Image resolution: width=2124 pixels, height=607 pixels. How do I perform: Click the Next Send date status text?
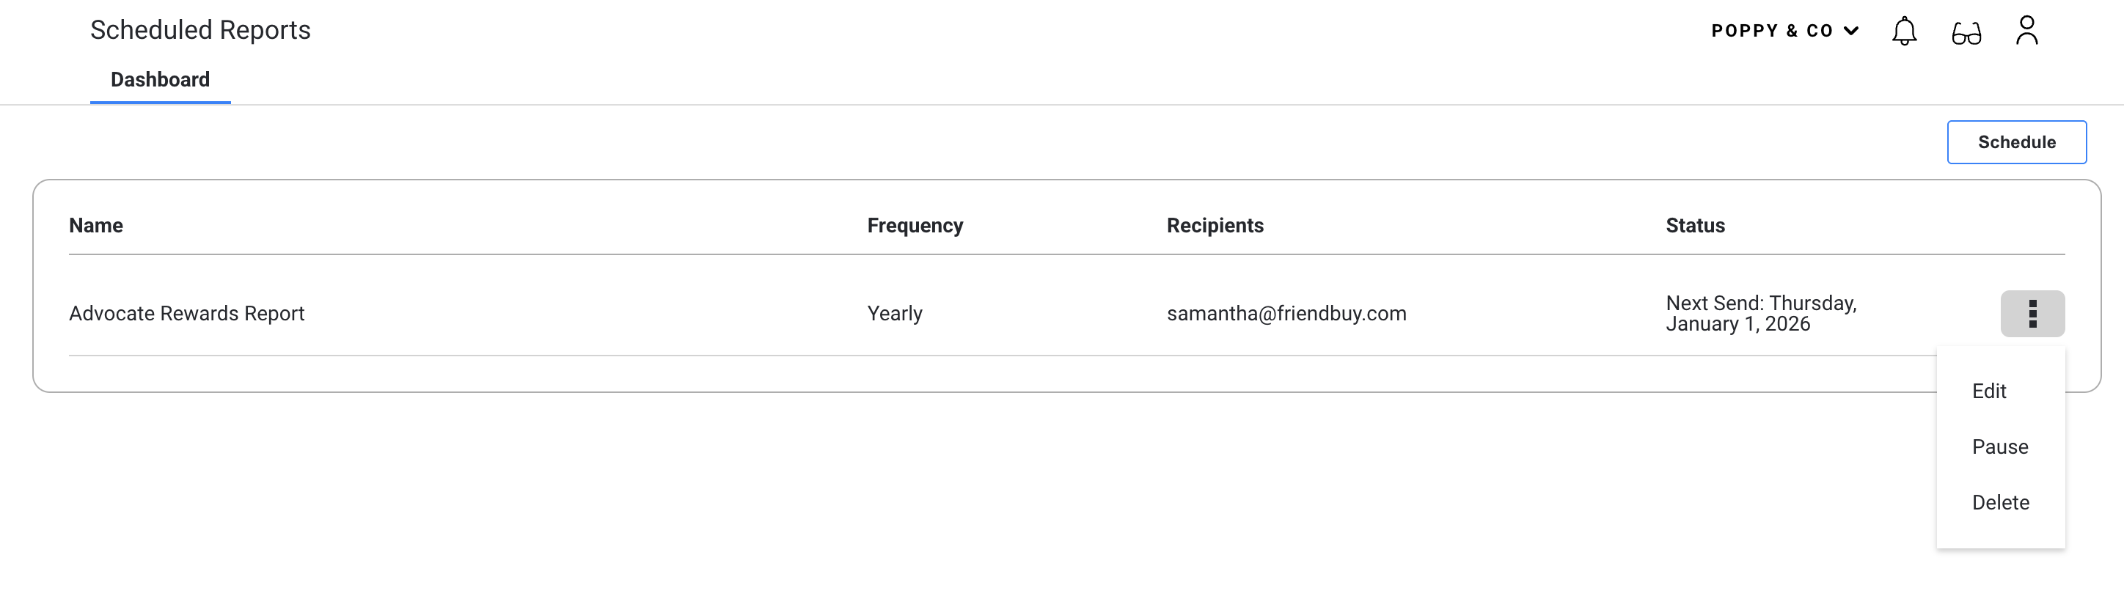coord(1760,314)
